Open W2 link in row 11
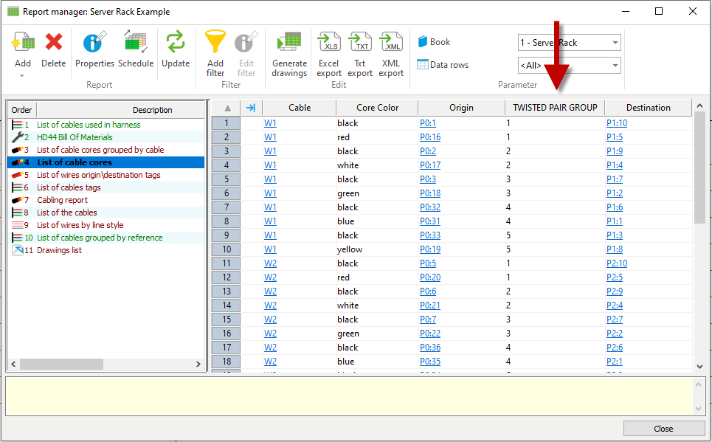 point(270,263)
